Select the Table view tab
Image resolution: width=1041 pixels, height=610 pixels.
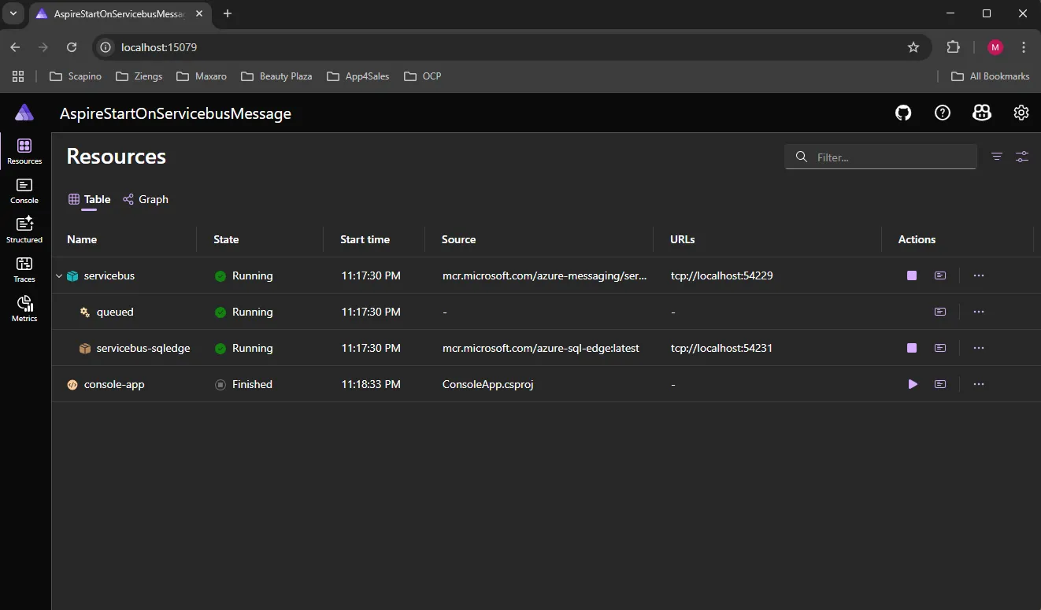[90, 199]
